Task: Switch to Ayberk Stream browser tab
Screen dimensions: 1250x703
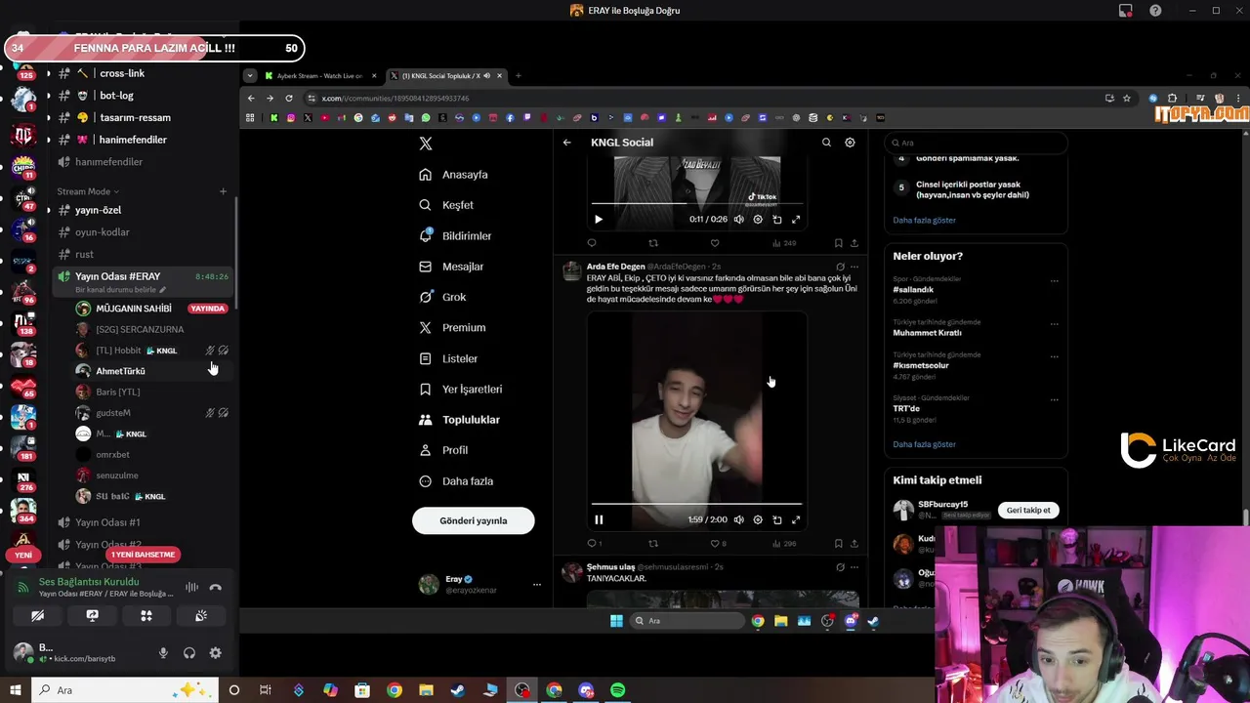Action: point(319,76)
